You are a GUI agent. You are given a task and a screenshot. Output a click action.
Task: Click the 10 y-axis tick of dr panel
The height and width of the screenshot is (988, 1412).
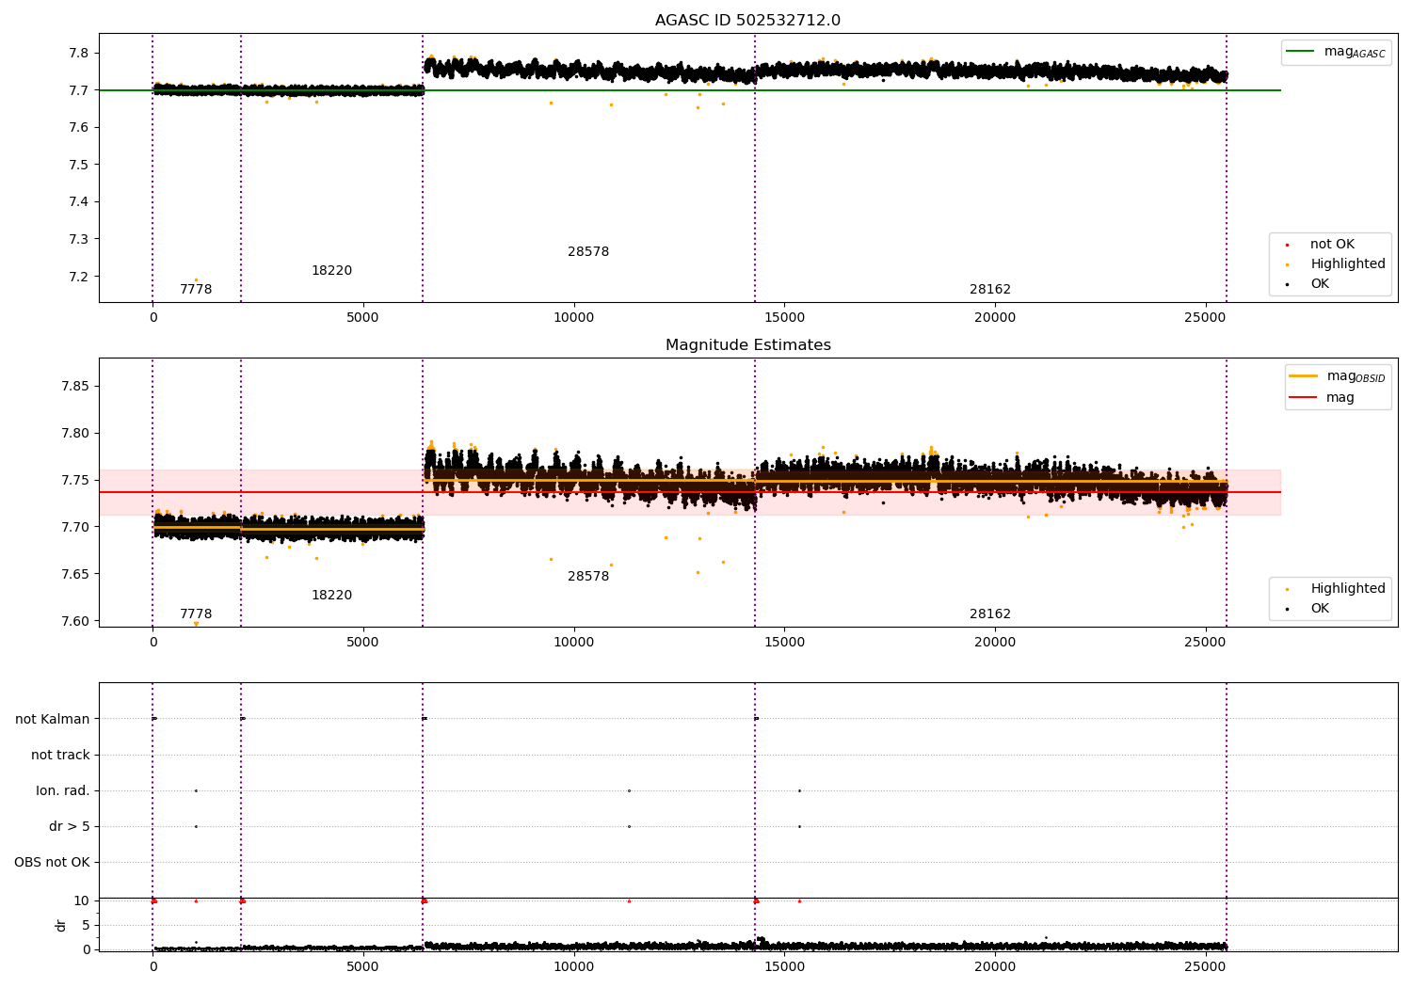click(x=83, y=900)
